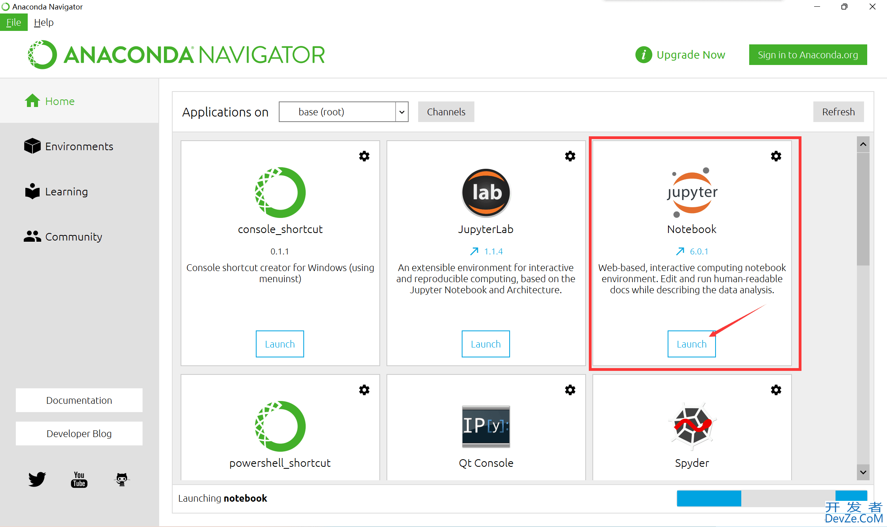Click the Spyder application name
Image resolution: width=887 pixels, height=527 pixels.
pyautogui.click(x=692, y=463)
